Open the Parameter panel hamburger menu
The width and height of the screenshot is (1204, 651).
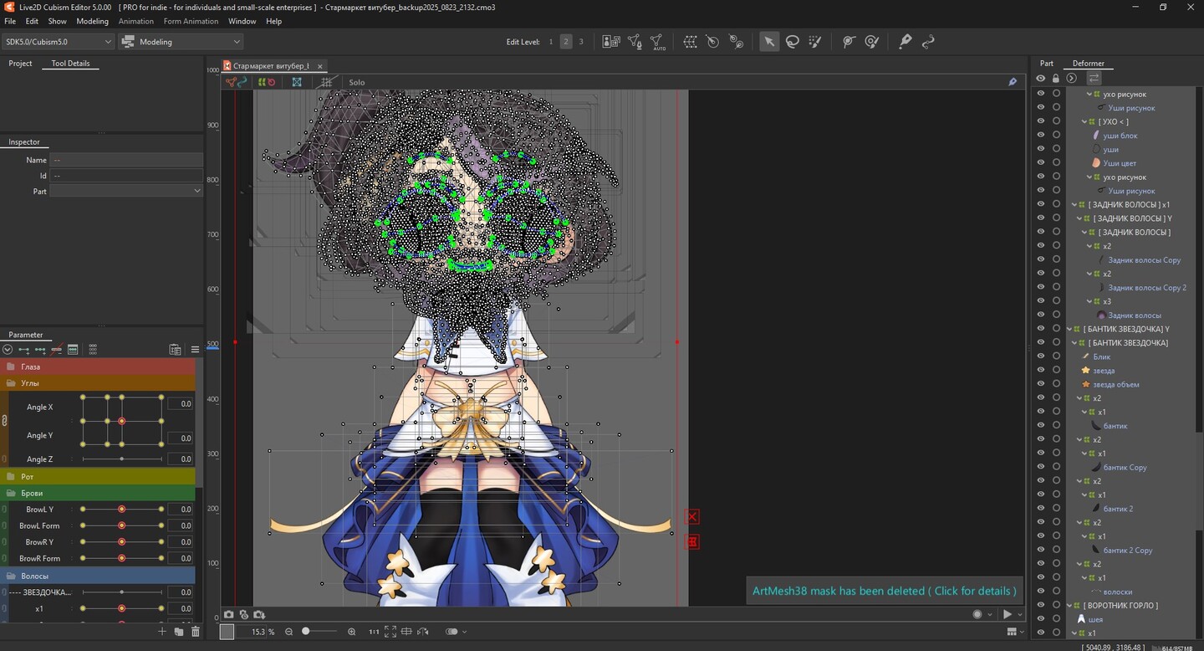tap(195, 350)
